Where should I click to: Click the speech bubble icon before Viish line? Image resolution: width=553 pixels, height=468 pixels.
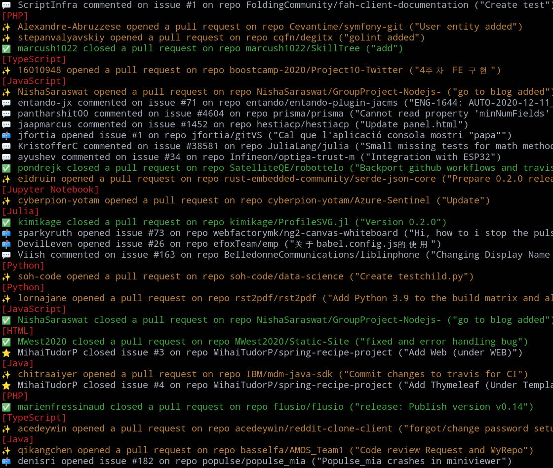point(6,255)
